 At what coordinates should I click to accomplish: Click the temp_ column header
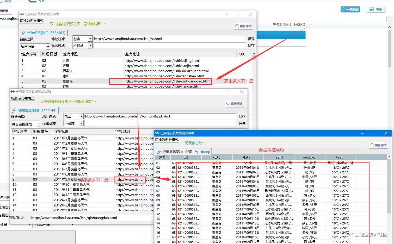pyautogui.click(x=340, y=158)
